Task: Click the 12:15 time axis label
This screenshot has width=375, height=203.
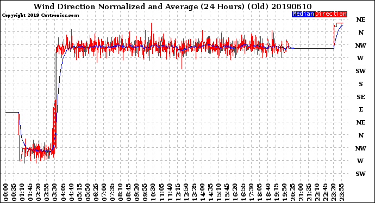Action: pyautogui.click(x=178, y=192)
